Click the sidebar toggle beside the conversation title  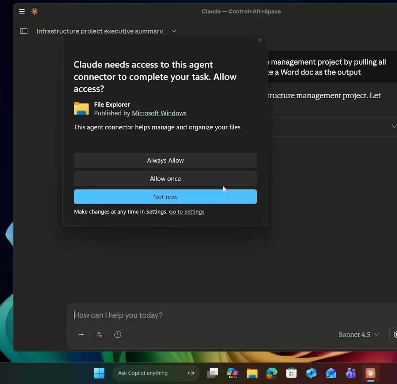[x=23, y=31]
